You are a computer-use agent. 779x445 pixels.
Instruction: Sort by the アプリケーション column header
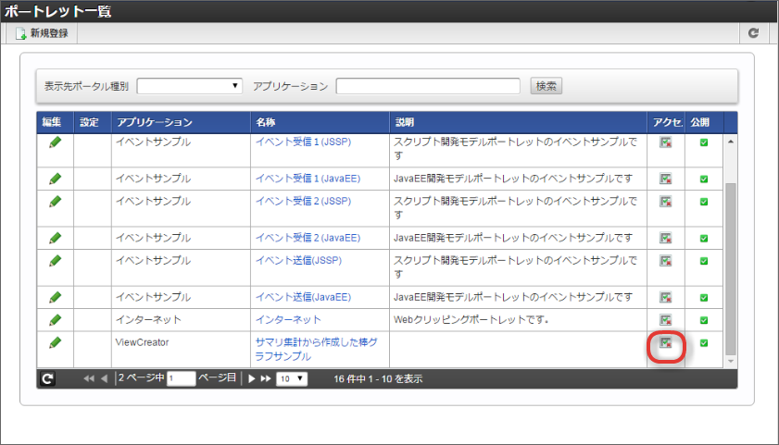click(181, 122)
